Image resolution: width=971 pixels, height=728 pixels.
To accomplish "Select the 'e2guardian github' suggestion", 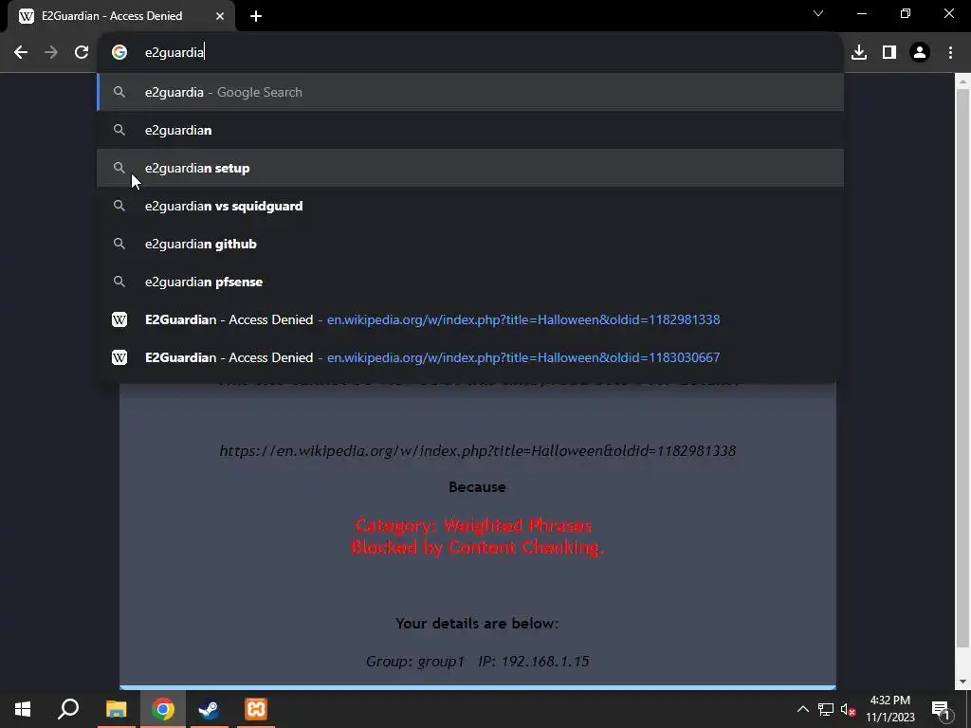I will point(470,244).
